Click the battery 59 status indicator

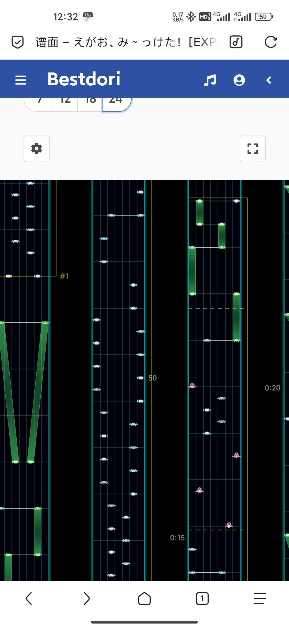tap(264, 17)
